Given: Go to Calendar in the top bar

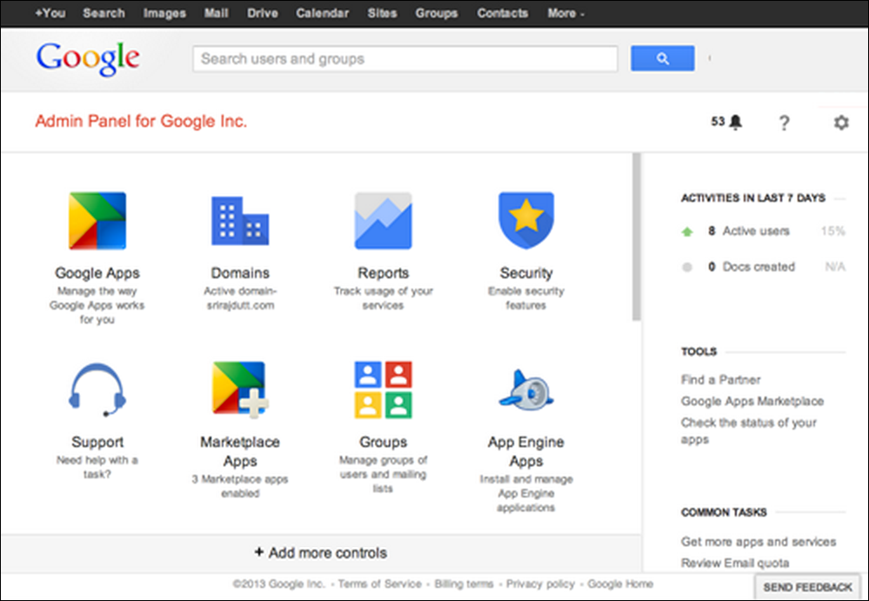Looking at the screenshot, I should (322, 13).
